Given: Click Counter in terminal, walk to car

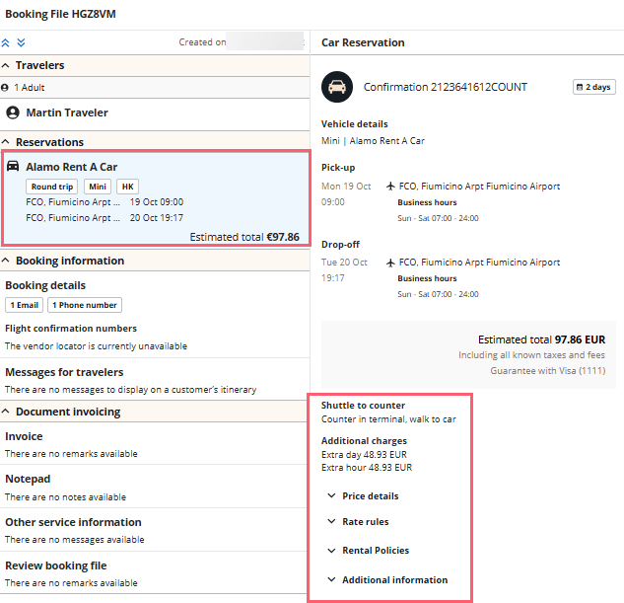Looking at the screenshot, I should [x=388, y=419].
